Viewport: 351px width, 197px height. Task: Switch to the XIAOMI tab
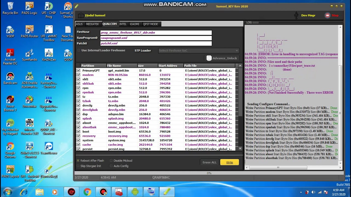pos(134,24)
